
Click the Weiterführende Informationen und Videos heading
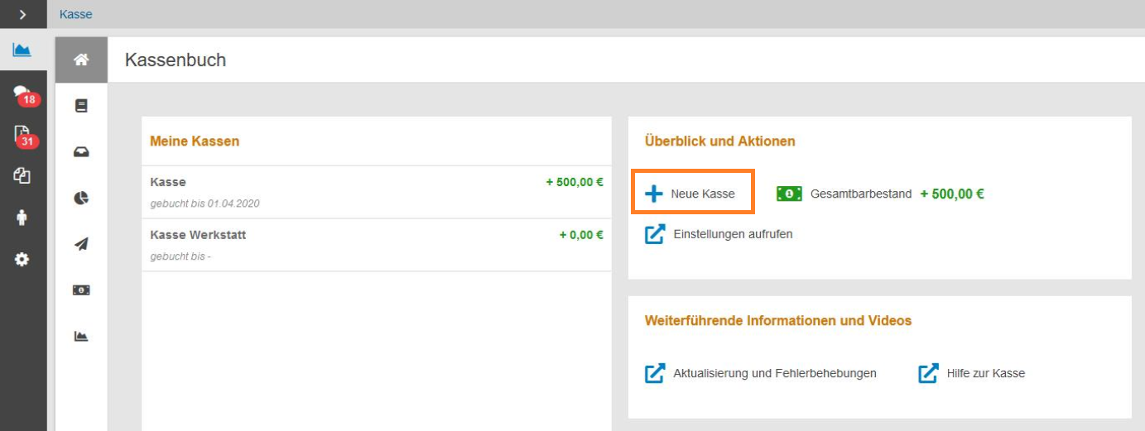tap(777, 321)
